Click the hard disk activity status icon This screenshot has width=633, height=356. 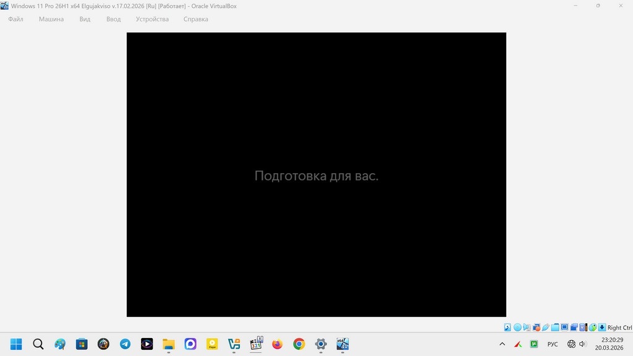click(508, 328)
